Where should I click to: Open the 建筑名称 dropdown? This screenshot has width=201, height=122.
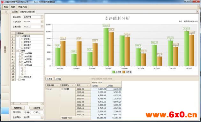click(x=42, y=17)
